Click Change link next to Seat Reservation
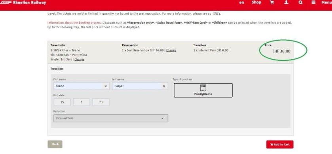The width and height of the screenshot is (332, 154). [x=171, y=50]
